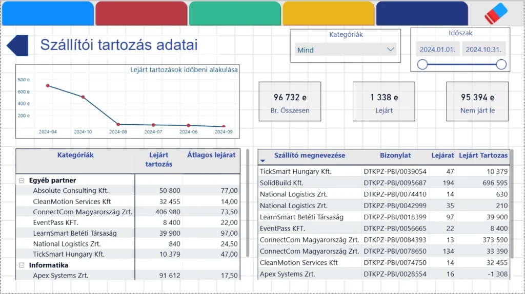Viewport: 525px width, 294px height.
Task: Click the eraser clear-filters icon
Action: click(x=495, y=13)
